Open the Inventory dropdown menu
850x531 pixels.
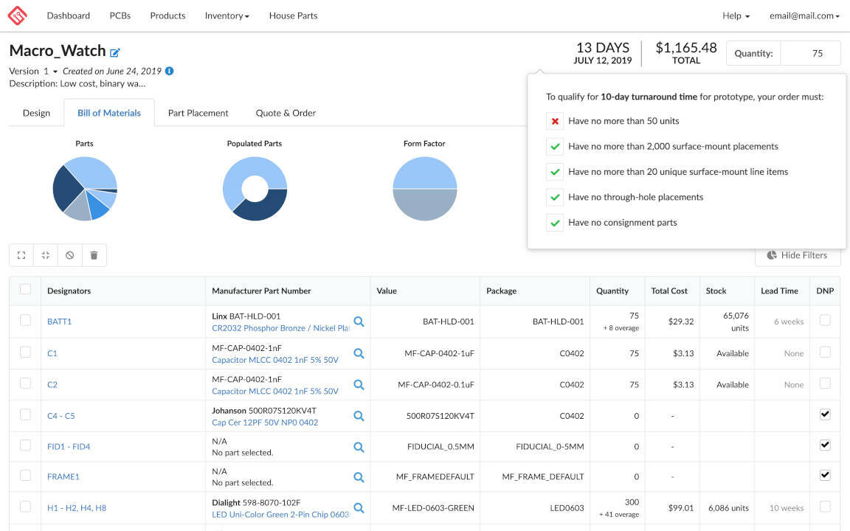[227, 15]
